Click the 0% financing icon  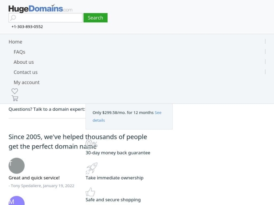91,144
